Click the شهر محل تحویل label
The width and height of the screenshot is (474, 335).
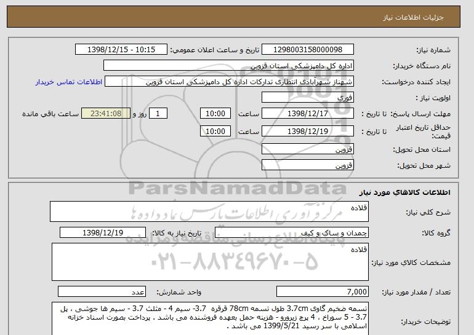click(424, 165)
